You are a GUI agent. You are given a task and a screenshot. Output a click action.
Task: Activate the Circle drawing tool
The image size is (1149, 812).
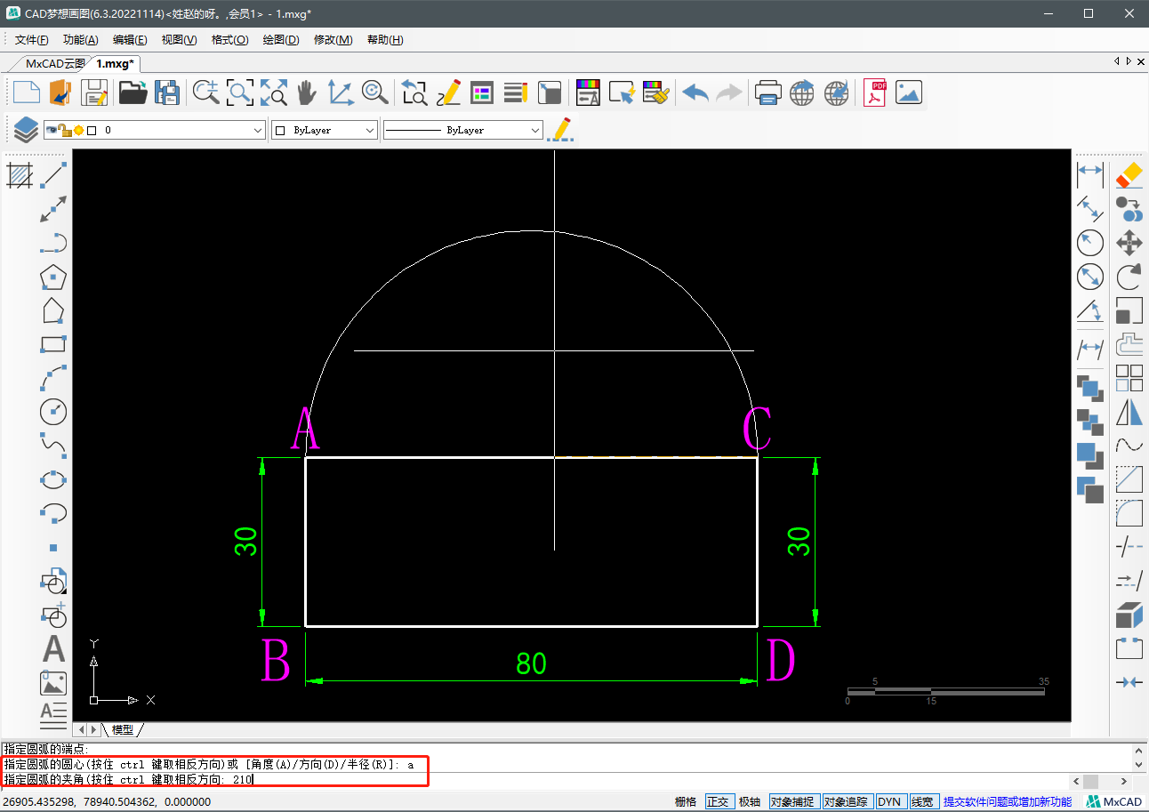(54, 411)
